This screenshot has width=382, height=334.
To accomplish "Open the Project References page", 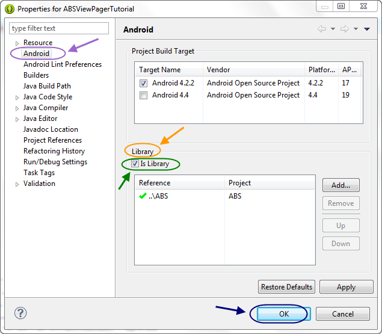I will [x=52, y=140].
